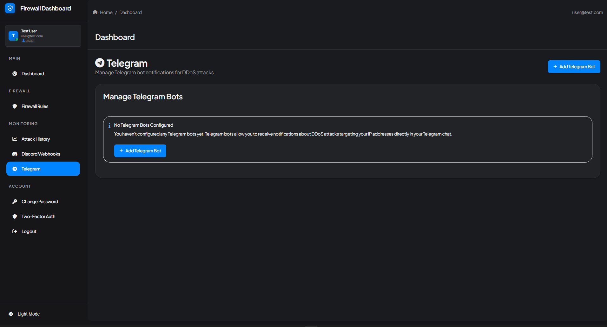Viewport: 607px width, 327px height.
Task: Click the Add Telegram Bot header button
Action: coord(574,67)
